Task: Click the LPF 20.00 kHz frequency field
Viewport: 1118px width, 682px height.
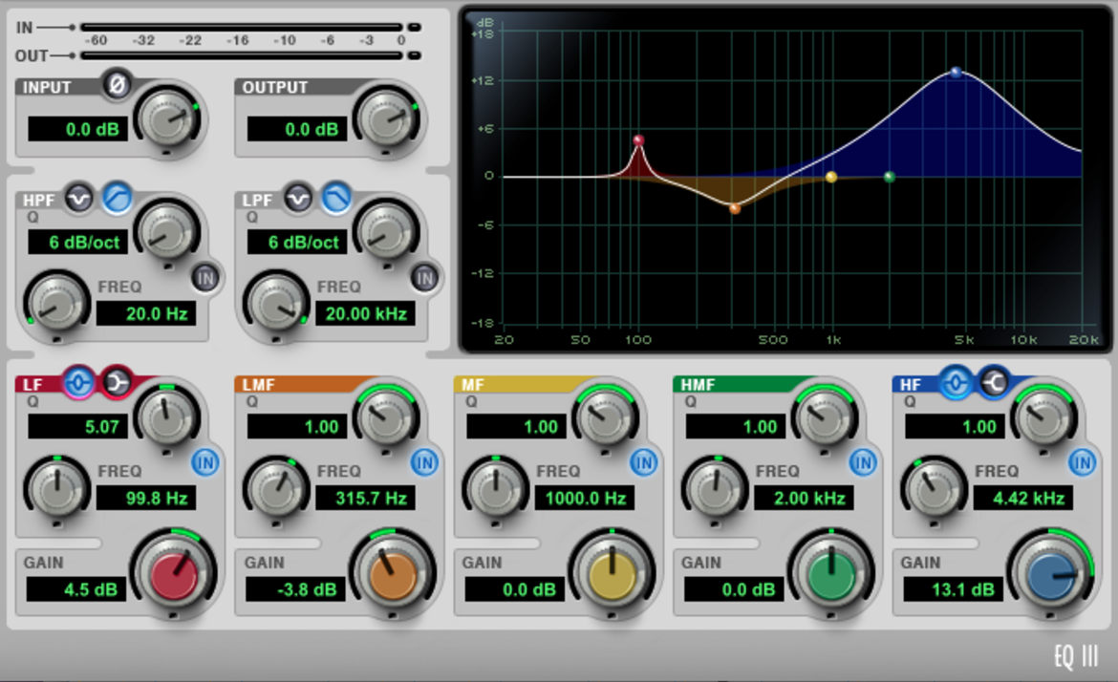Action: [x=365, y=313]
